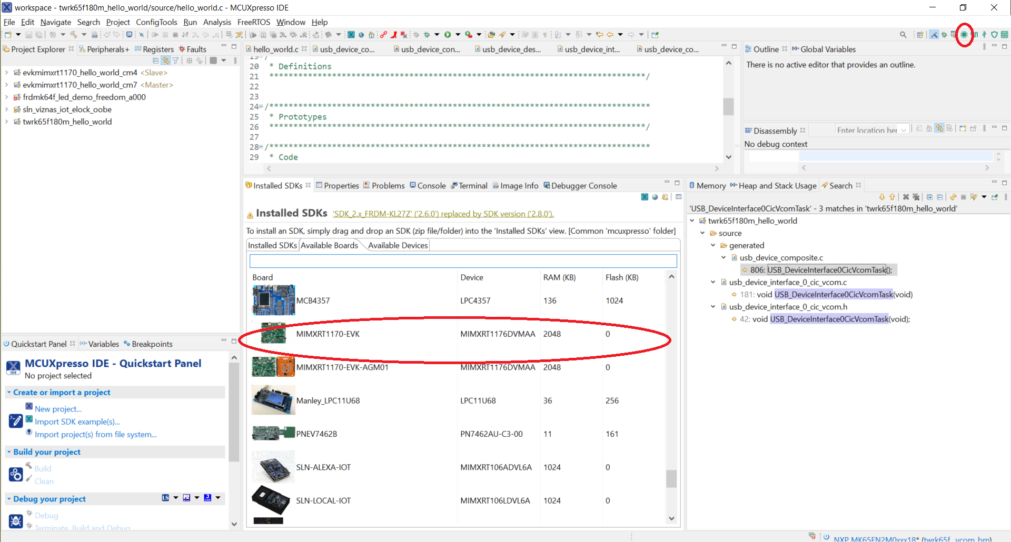Image resolution: width=1011 pixels, height=542 pixels.
Task: Click the red-circled green icon near top right
Action: [964, 35]
